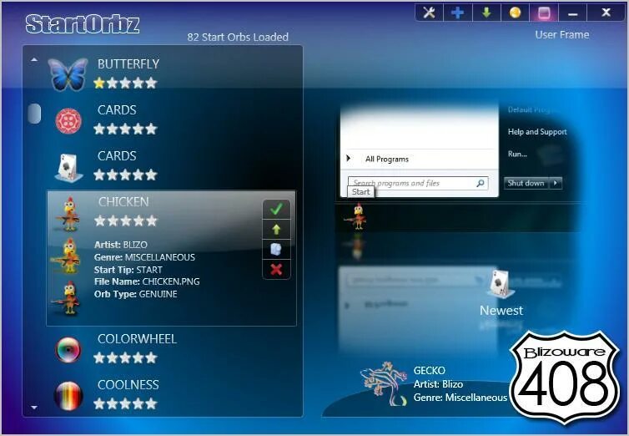Click Genre: MISCELLANEOUS in Chicken details

coord(144,257)
